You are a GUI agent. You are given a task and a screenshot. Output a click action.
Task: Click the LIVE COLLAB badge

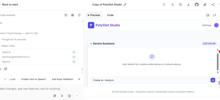click(x=209, y=44)
